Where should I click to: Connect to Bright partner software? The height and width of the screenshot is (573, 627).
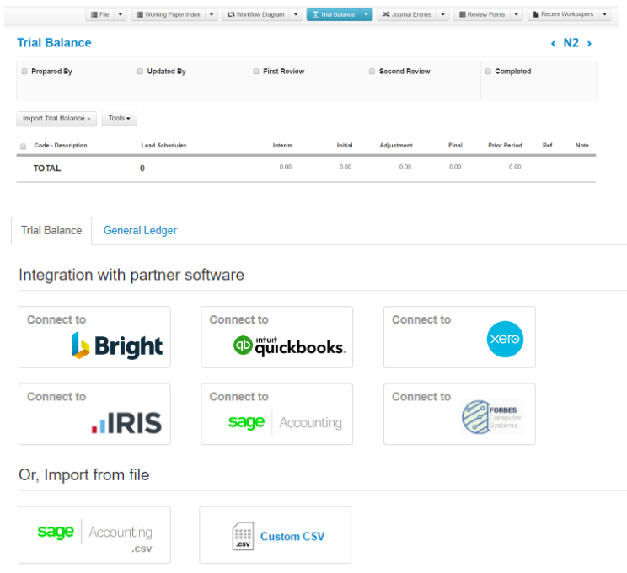(x=94, y=337)
